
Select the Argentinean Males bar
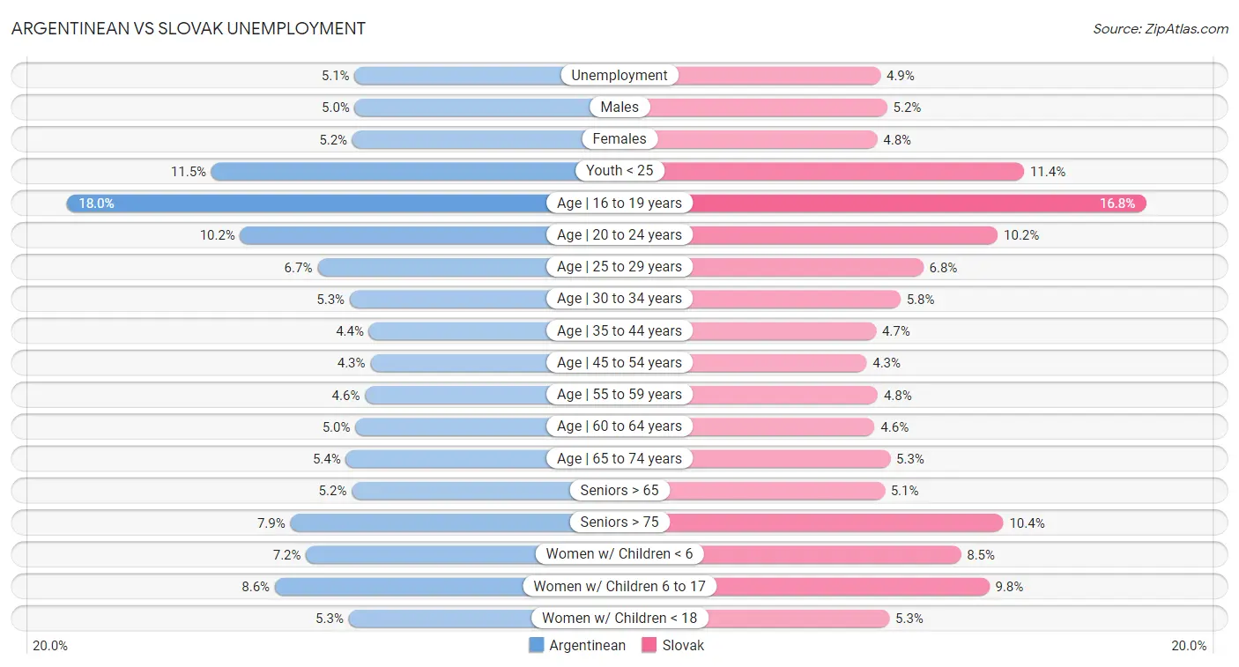(x=471, y=107)
